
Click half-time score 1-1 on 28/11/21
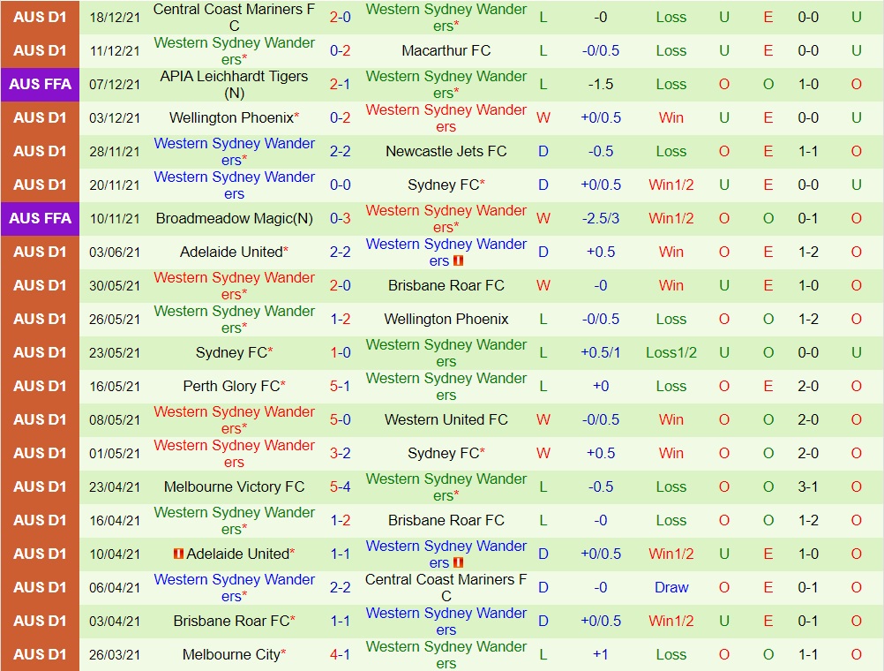pyautogui.click(x=808, y=151)
